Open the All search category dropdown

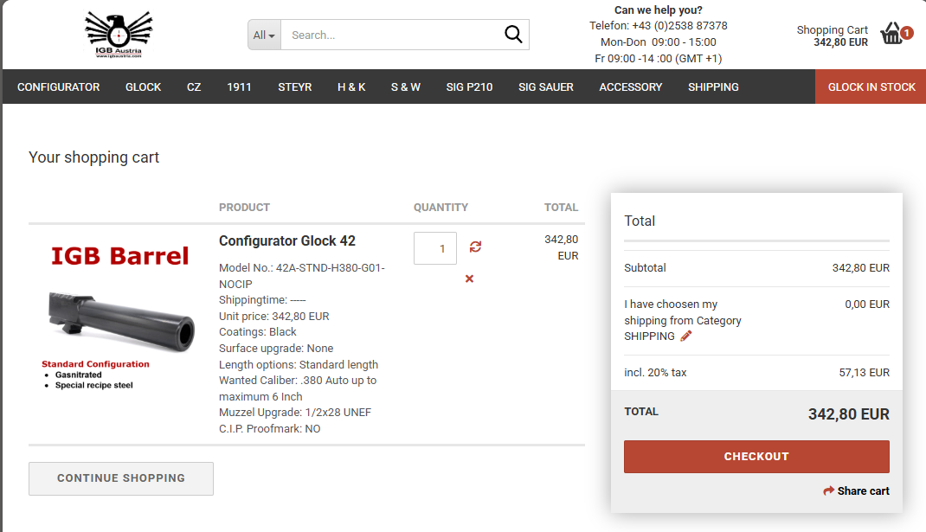(264, 35)
